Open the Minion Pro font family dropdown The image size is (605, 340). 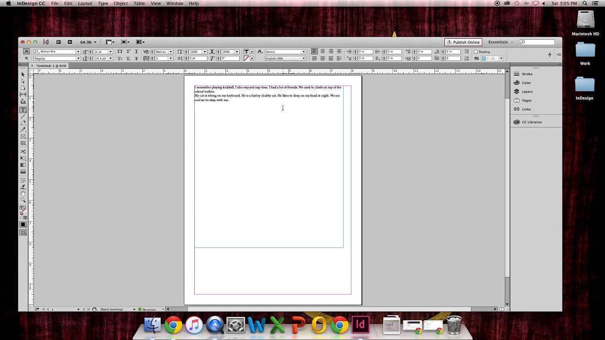78,51
